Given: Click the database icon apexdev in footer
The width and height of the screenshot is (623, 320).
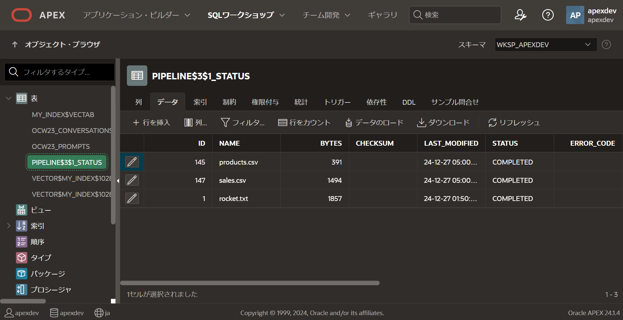Looking at the screenshot, I should point(54,313).
